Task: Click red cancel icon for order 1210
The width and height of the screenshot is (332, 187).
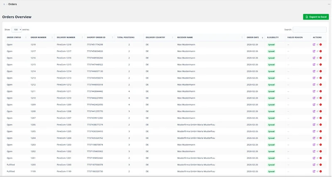Action: coord(320,98)
